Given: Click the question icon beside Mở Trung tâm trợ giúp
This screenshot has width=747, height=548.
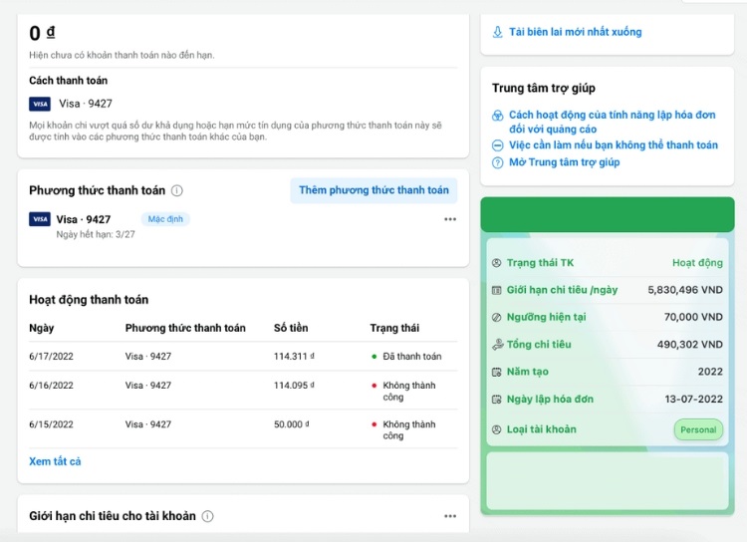Looking at the screenshot, I should (498, 162).
